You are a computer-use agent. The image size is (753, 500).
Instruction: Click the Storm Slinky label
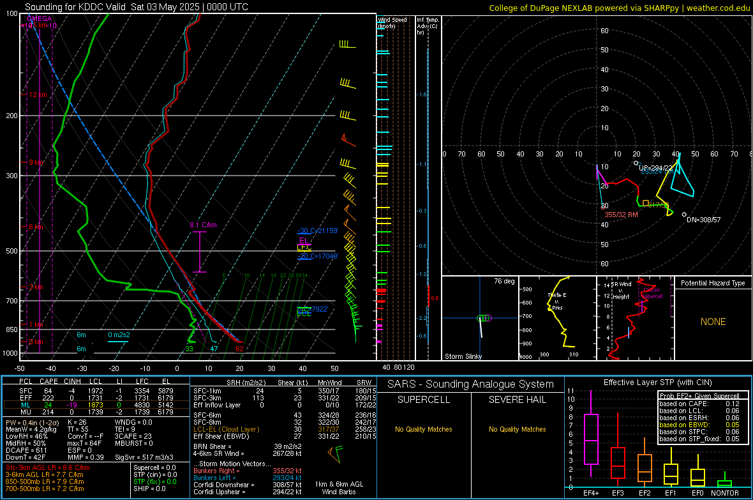463,356
